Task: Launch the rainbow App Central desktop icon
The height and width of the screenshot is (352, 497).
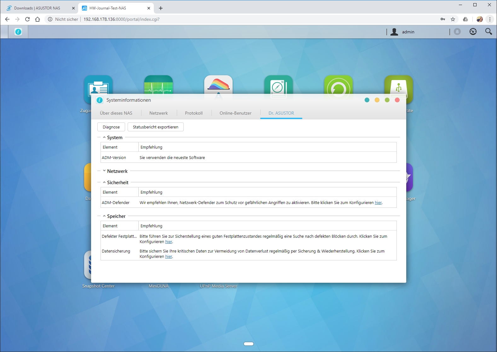Action: [218, 85]
